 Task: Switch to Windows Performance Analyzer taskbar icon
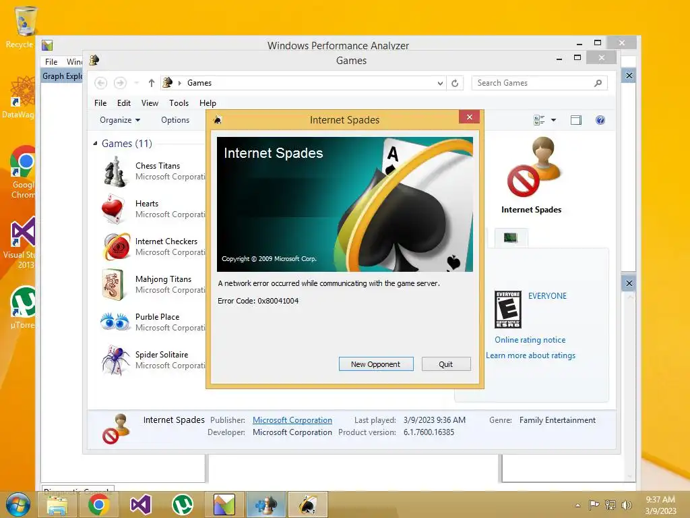(x=224, y=505)
